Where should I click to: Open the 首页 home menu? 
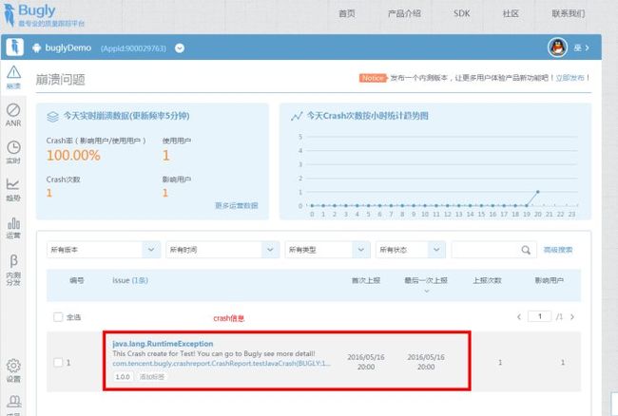click(347, 13)
